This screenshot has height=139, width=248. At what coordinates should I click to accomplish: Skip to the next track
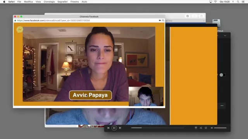120,128
